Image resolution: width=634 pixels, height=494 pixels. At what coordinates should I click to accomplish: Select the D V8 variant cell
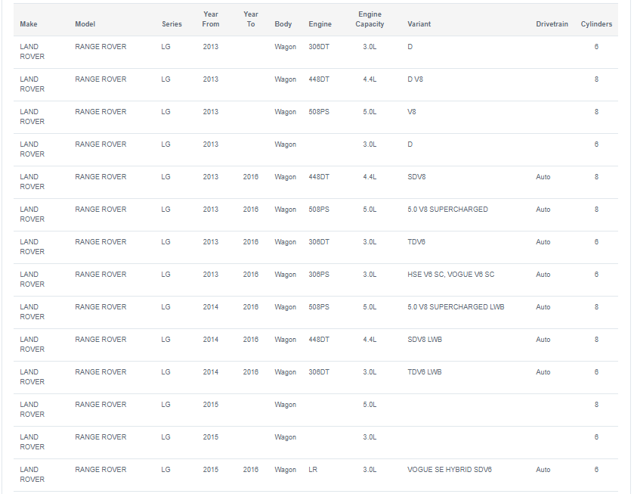416,79
